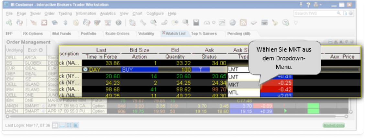365x139 pixels.
Task: Click the quantity 100 cell
Action: point(175,69)
